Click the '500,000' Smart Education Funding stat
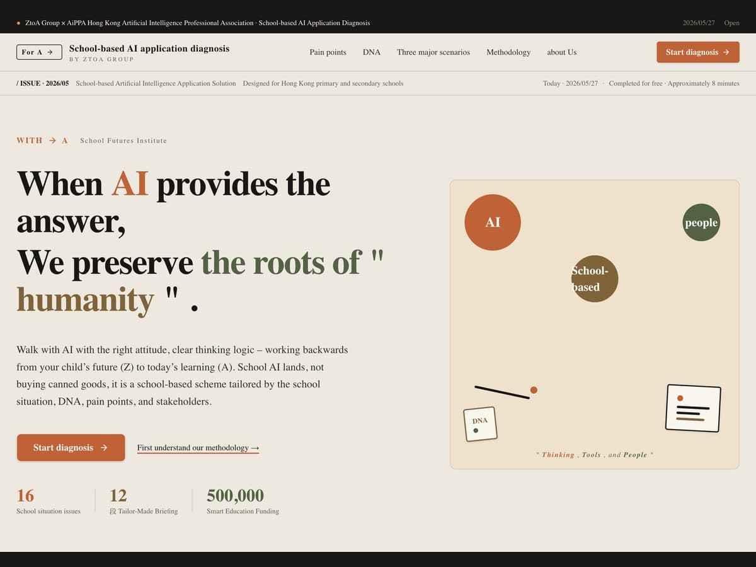This screenshot has height=567, width=756. coord(243,501)
